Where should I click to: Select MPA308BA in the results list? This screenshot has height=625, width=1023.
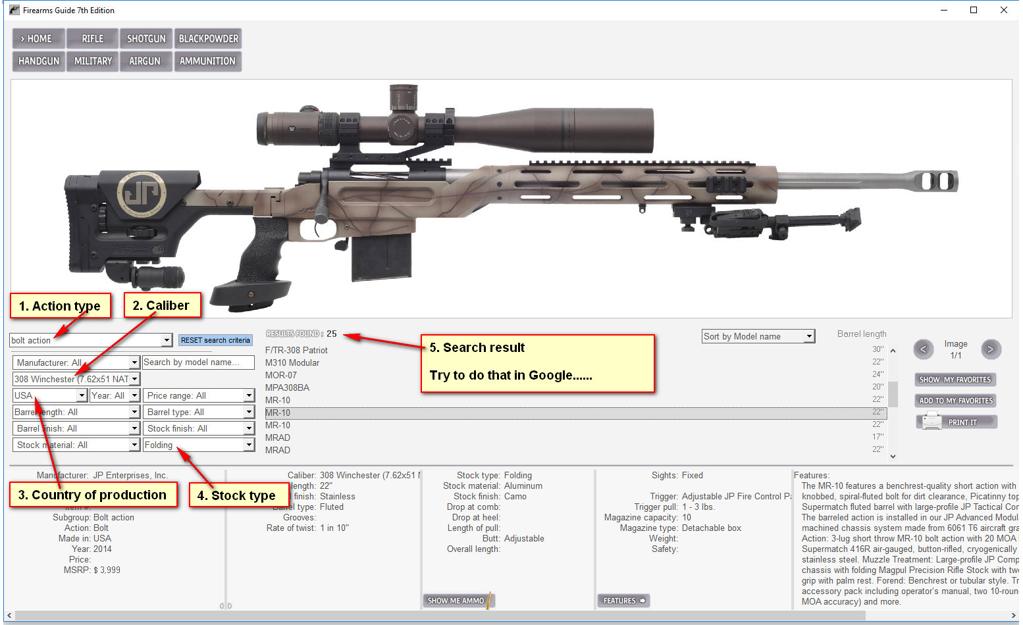(x=287, y=387)
